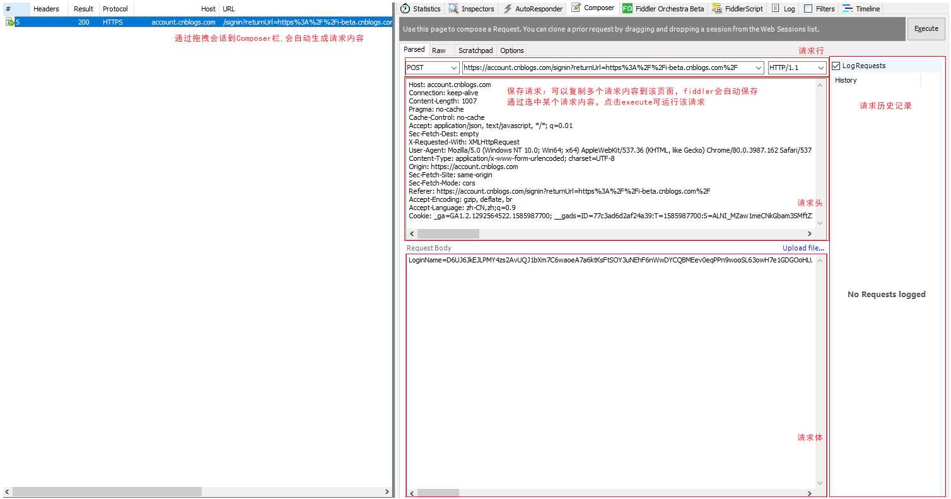Click the Composer pencil icon
This screenshot has width=951, height=499.
(575, 8)
